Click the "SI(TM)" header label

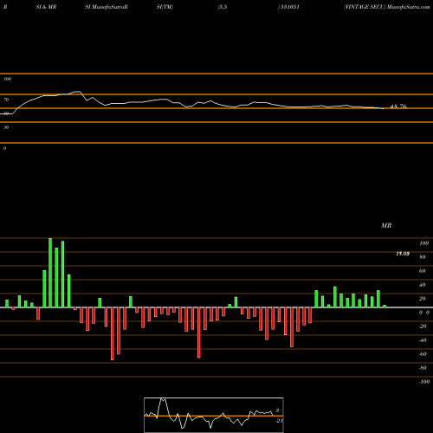point(165,7)
